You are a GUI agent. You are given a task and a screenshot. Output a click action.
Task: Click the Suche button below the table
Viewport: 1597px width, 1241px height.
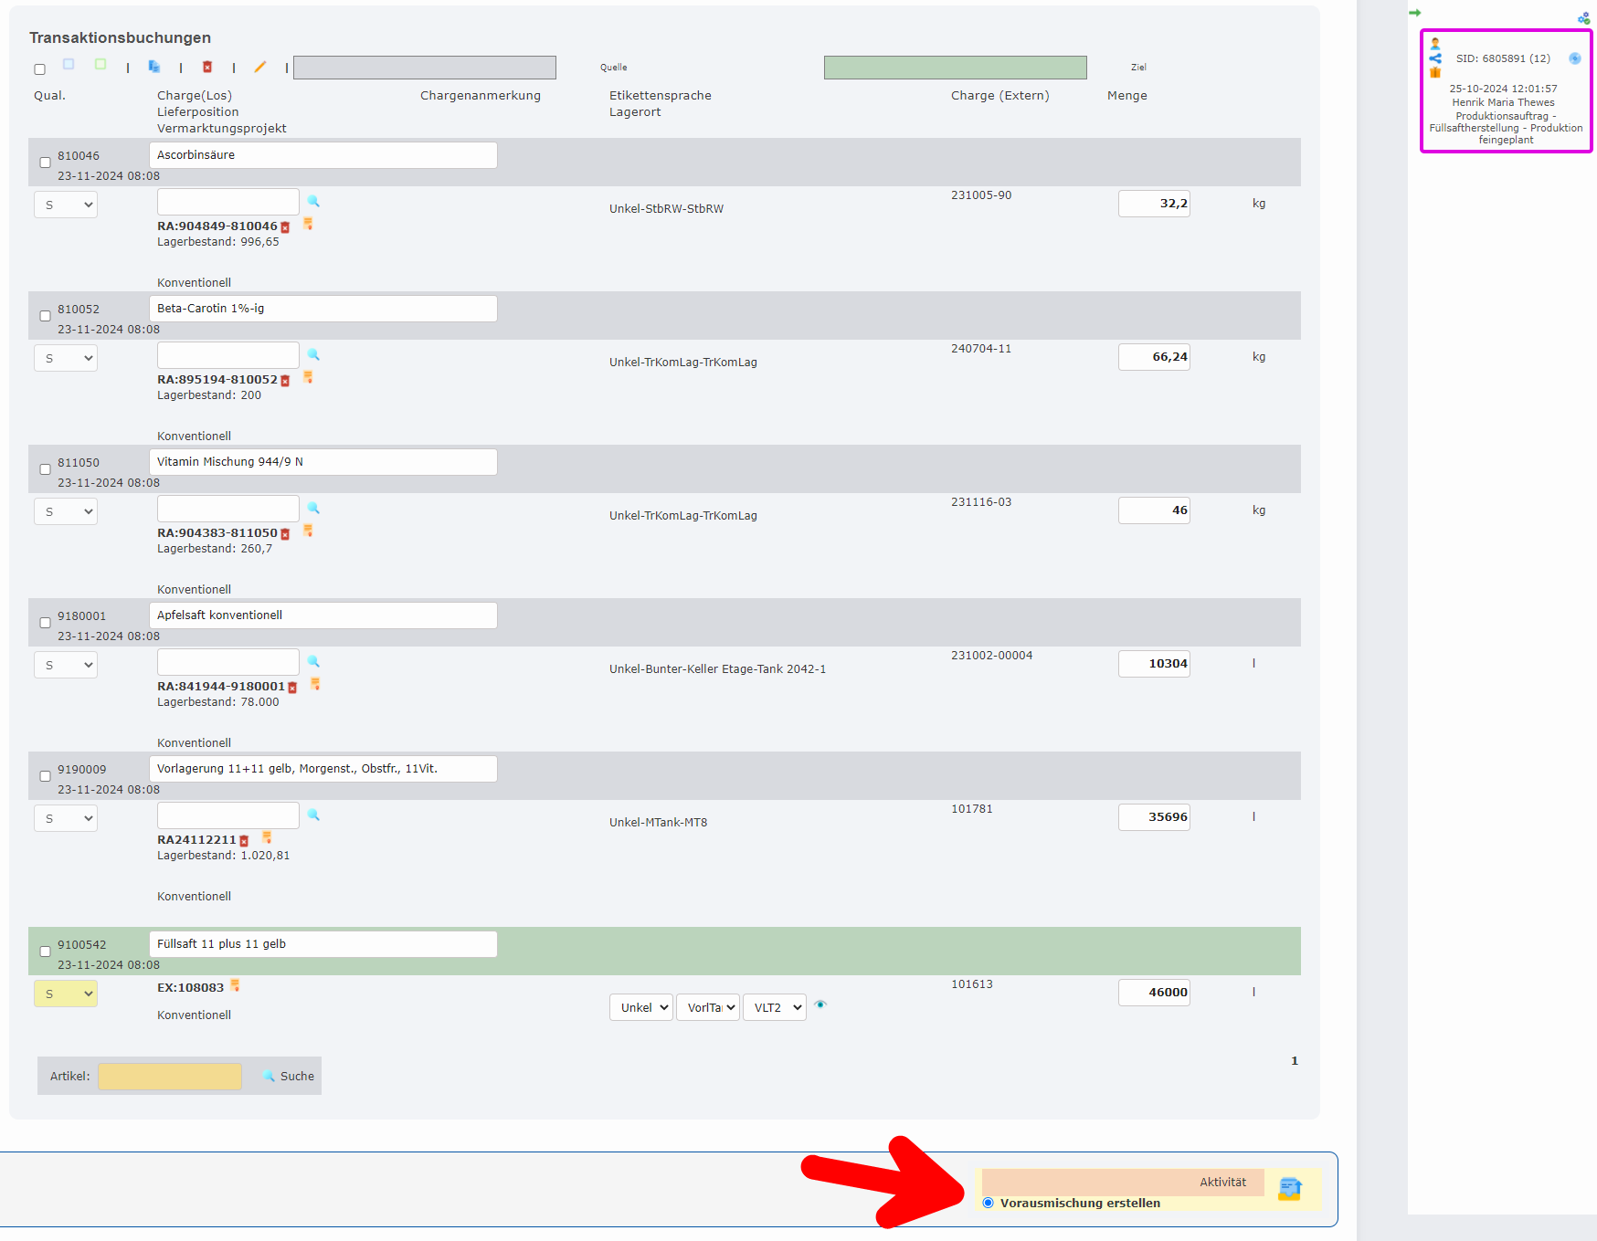287,1076
